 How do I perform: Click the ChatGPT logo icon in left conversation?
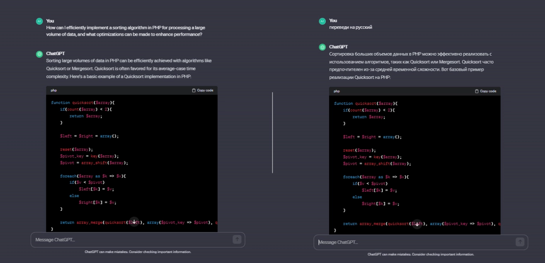pyautogui.click(x=39, y=54)
